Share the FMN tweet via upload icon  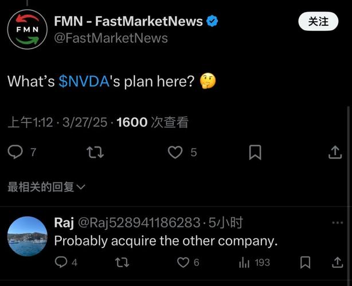(335, 152)
